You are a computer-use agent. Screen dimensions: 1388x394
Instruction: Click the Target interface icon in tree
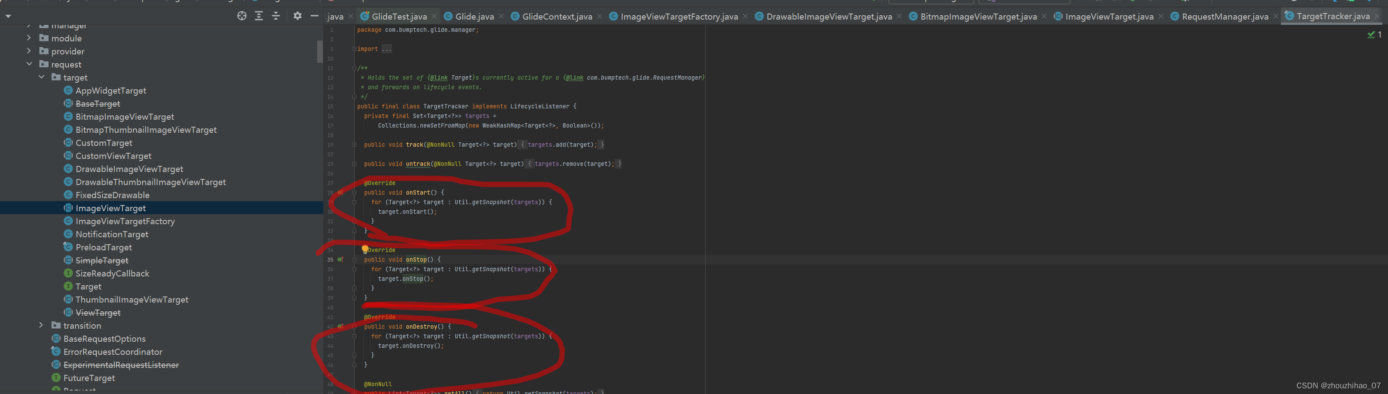coord(68,286)
